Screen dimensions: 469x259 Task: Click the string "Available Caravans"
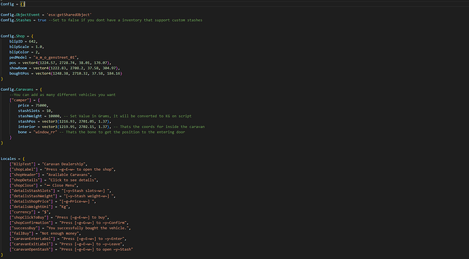pos(69,175)
